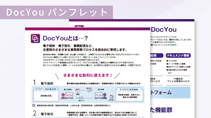Click the purple '例' circle icon
The width and height of the screenshot is (211, 118).
tap(34, 105)
